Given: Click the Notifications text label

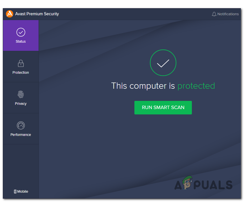Looking at the screenshot, I should (228, 14).
